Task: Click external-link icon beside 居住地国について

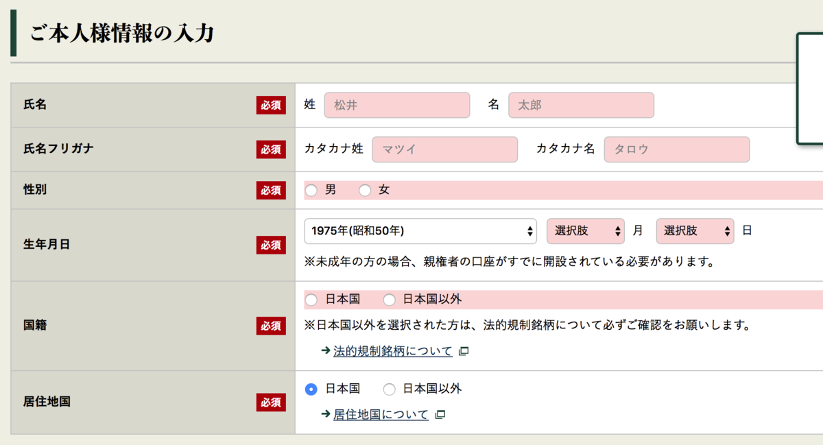Action: (x=440, y=414)
